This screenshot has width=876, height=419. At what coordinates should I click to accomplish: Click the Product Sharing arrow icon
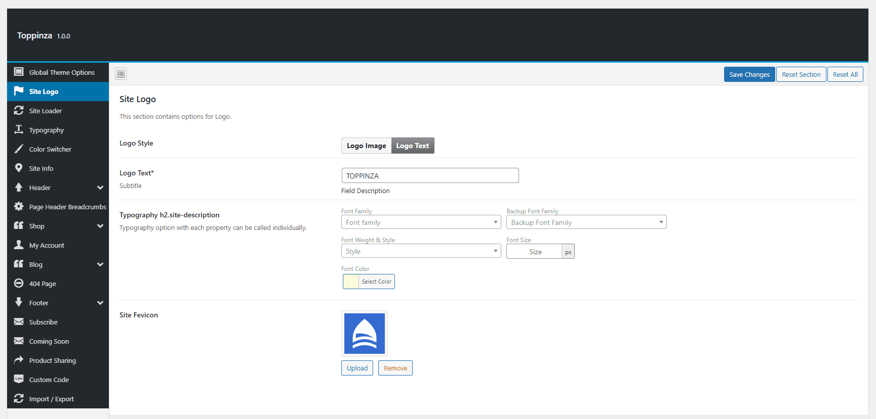(19, 360)
